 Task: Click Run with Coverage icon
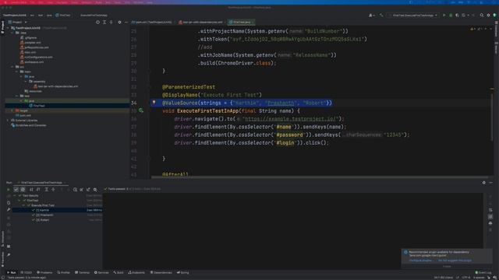457,16
